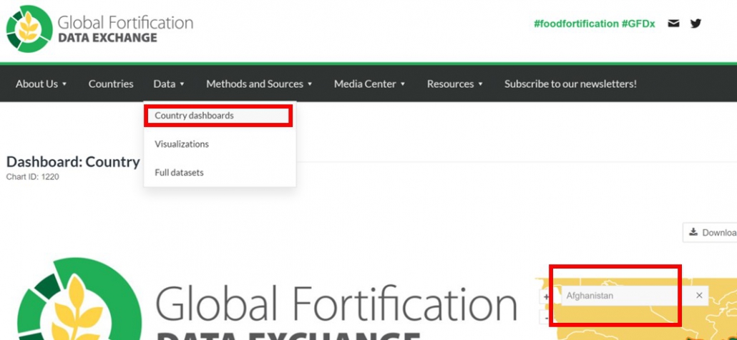Open the Countries page
This screenshot has width=737, height=340.
point(111,84)
